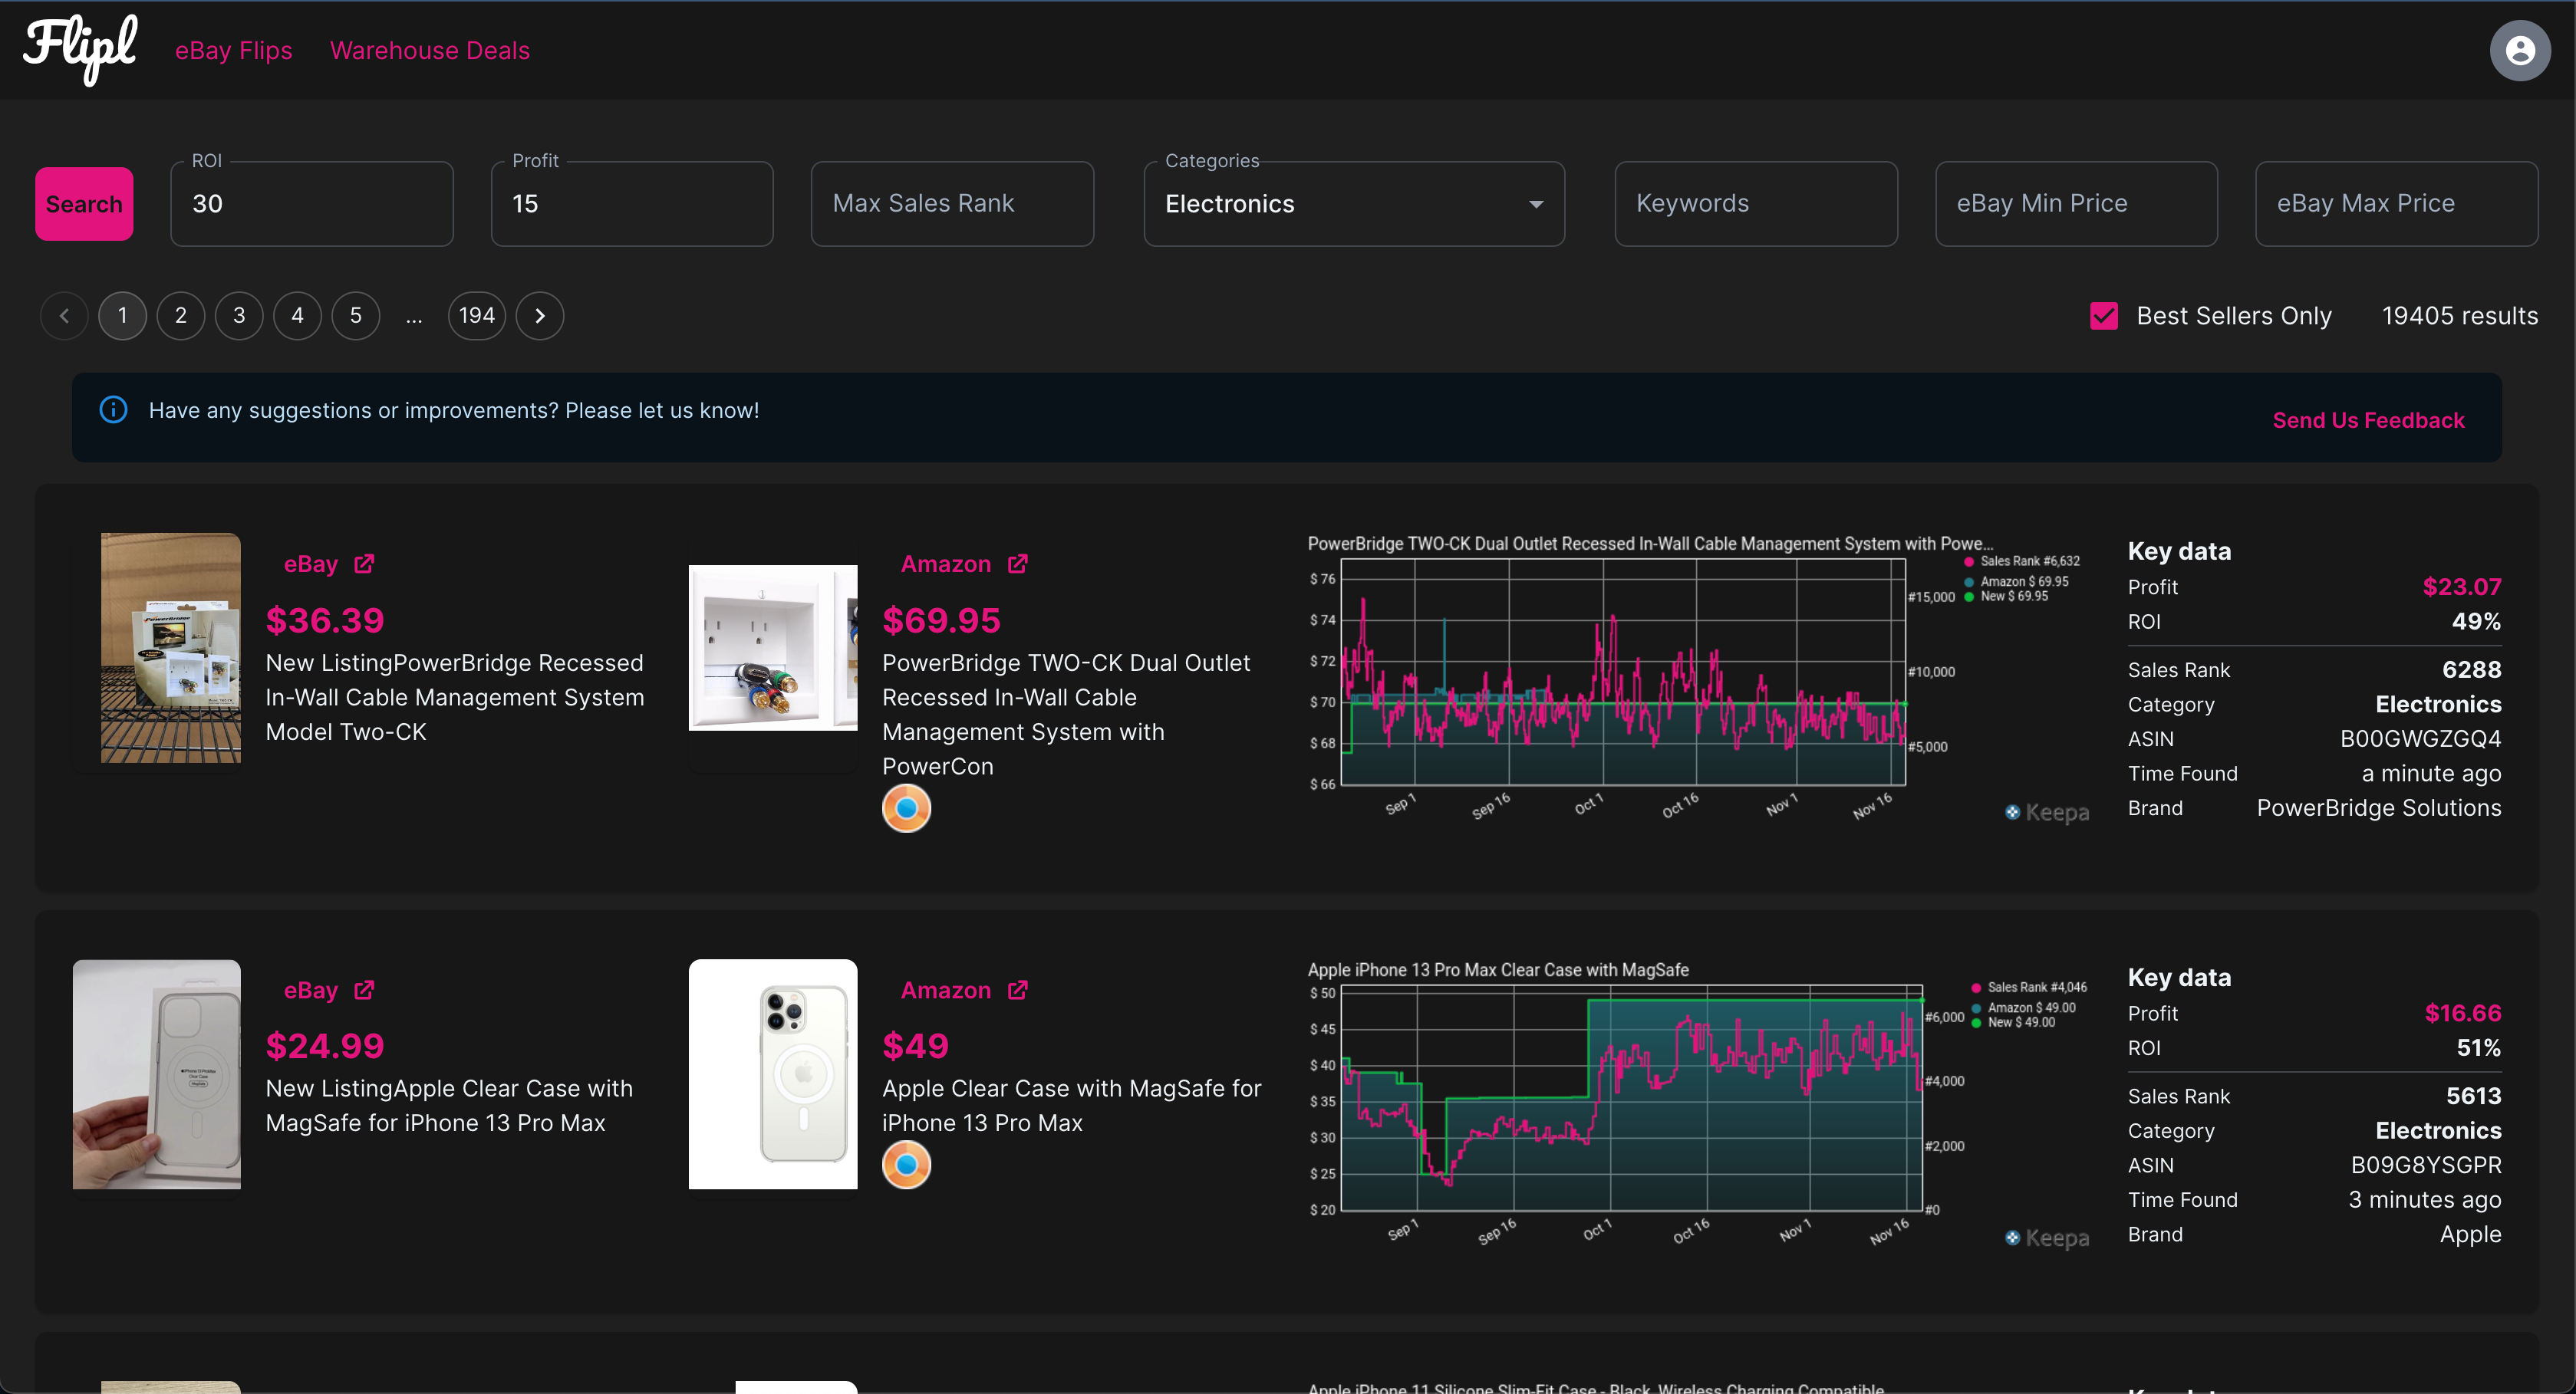Open the user account avatar menu
The image size is (2576, 1394).
point(2519,50)
